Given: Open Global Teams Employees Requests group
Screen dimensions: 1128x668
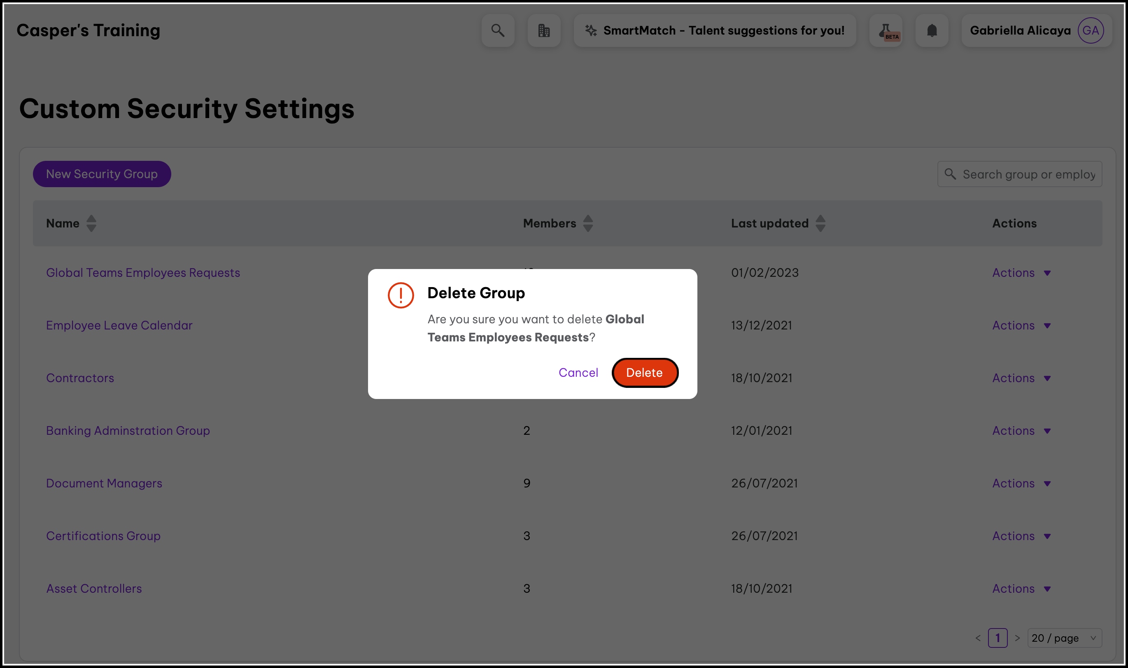Looking at the screenshot, I should [143, 273].
